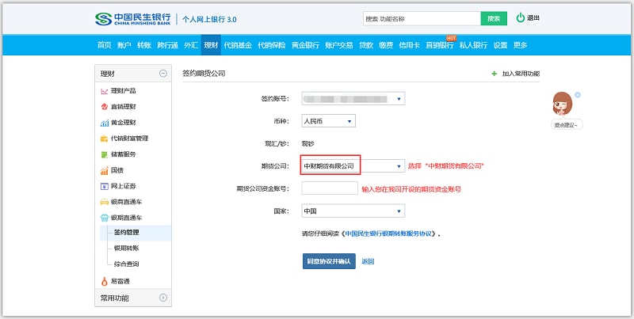Select the 黄金理财 chart icon
The height and width of the screenshot is (319, 634).
pos(104,123)
